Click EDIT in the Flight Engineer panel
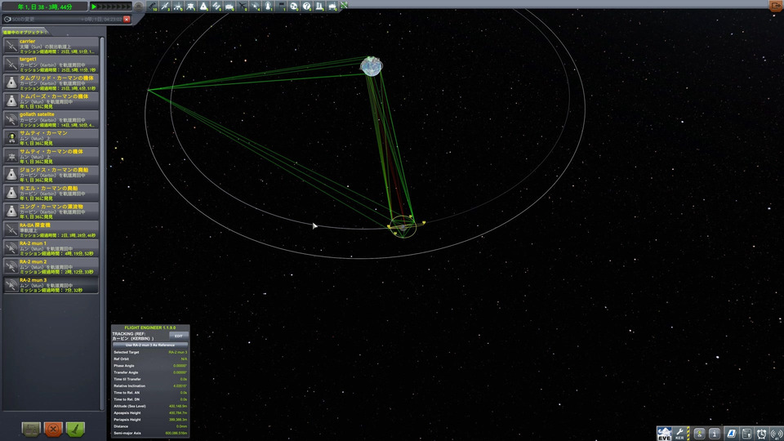This screenshot has width=784, height=441. tap(179, 336)
